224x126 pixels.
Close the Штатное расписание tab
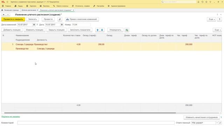37,10
